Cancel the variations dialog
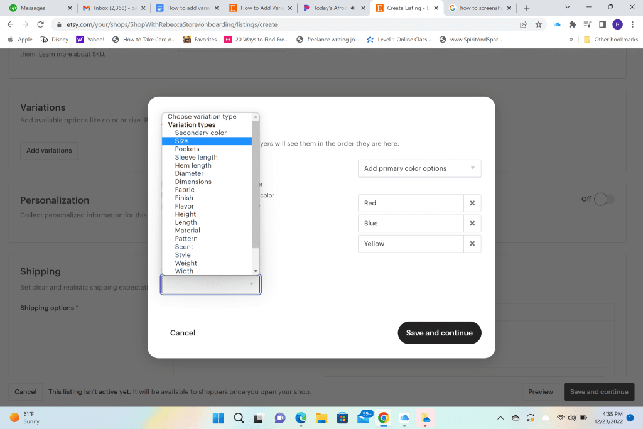This screenshot has height=429, width=643. 183,333
